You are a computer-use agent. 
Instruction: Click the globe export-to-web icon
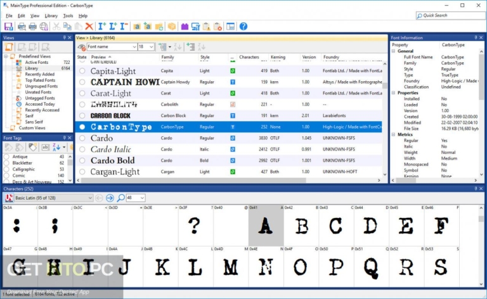[44, 27]
